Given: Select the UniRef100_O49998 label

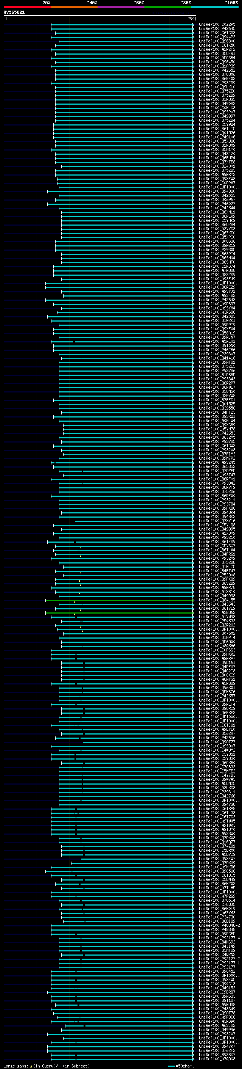Looking at the screenshot, I should pos(217,596).
